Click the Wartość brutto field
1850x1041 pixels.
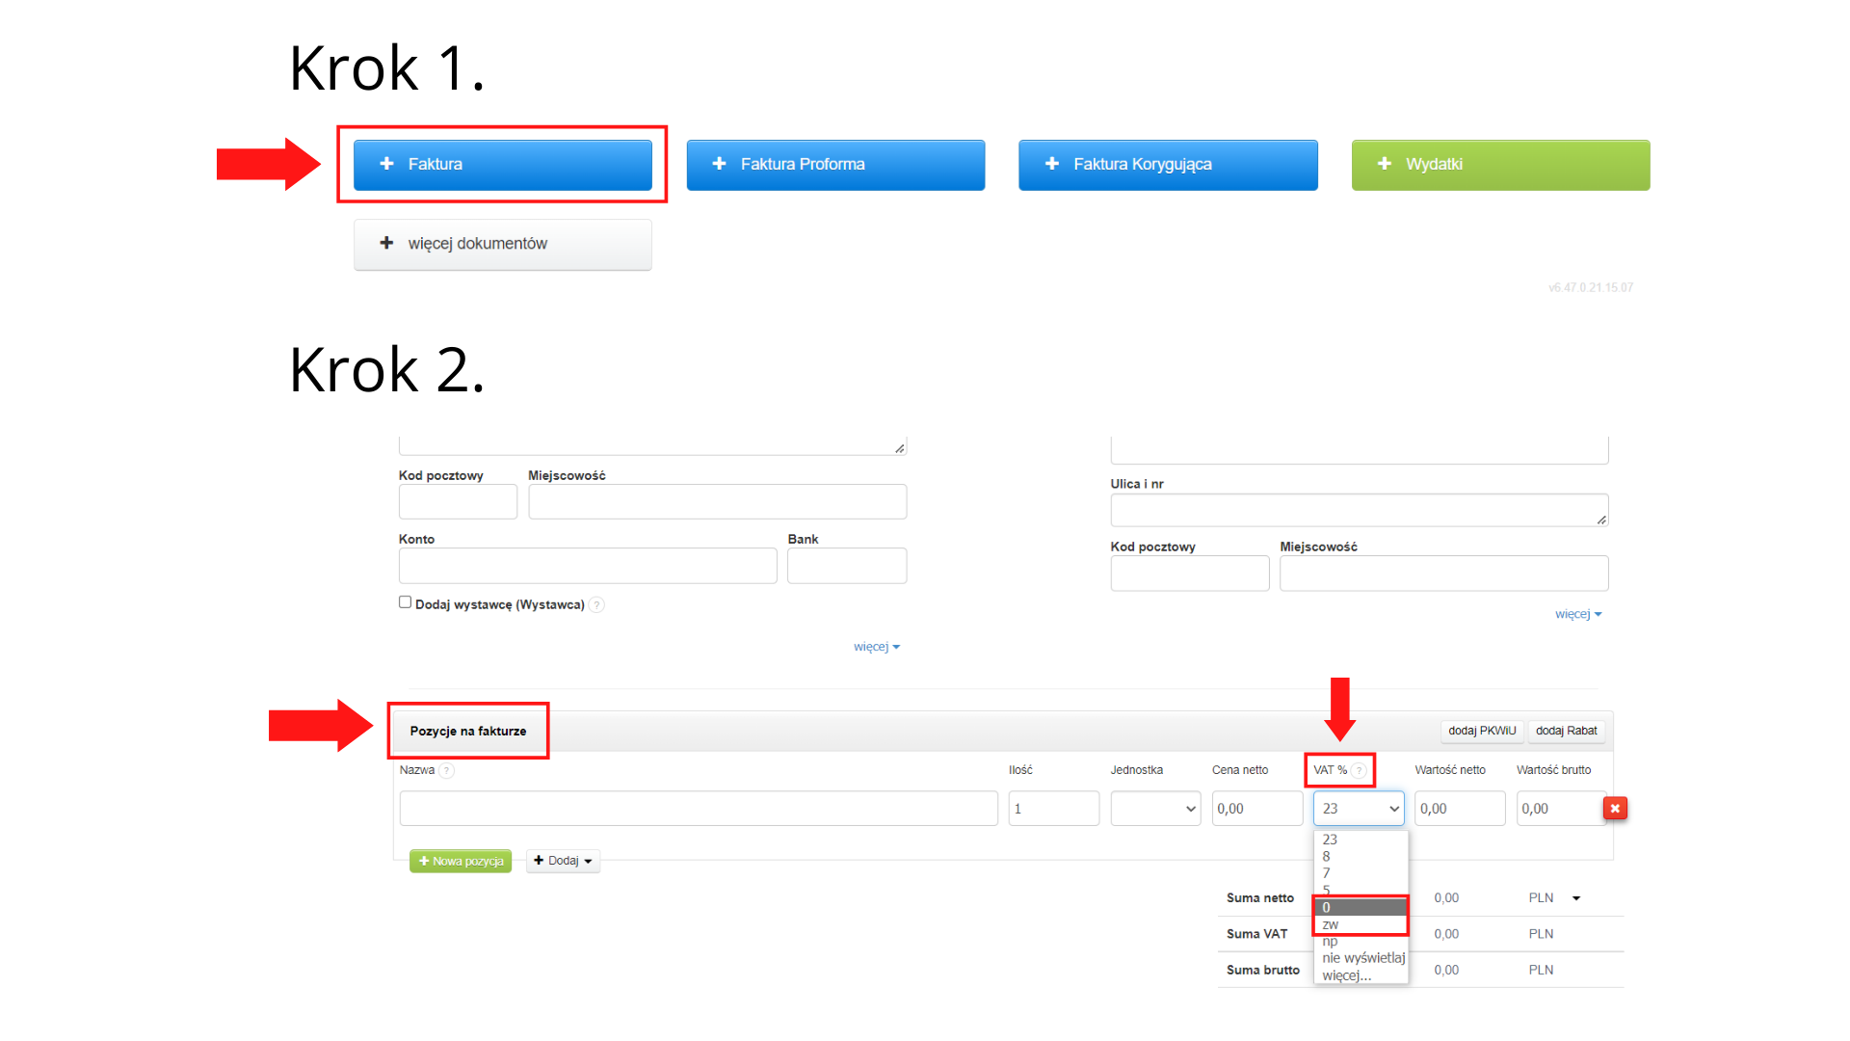click(x=1560, y=809)
